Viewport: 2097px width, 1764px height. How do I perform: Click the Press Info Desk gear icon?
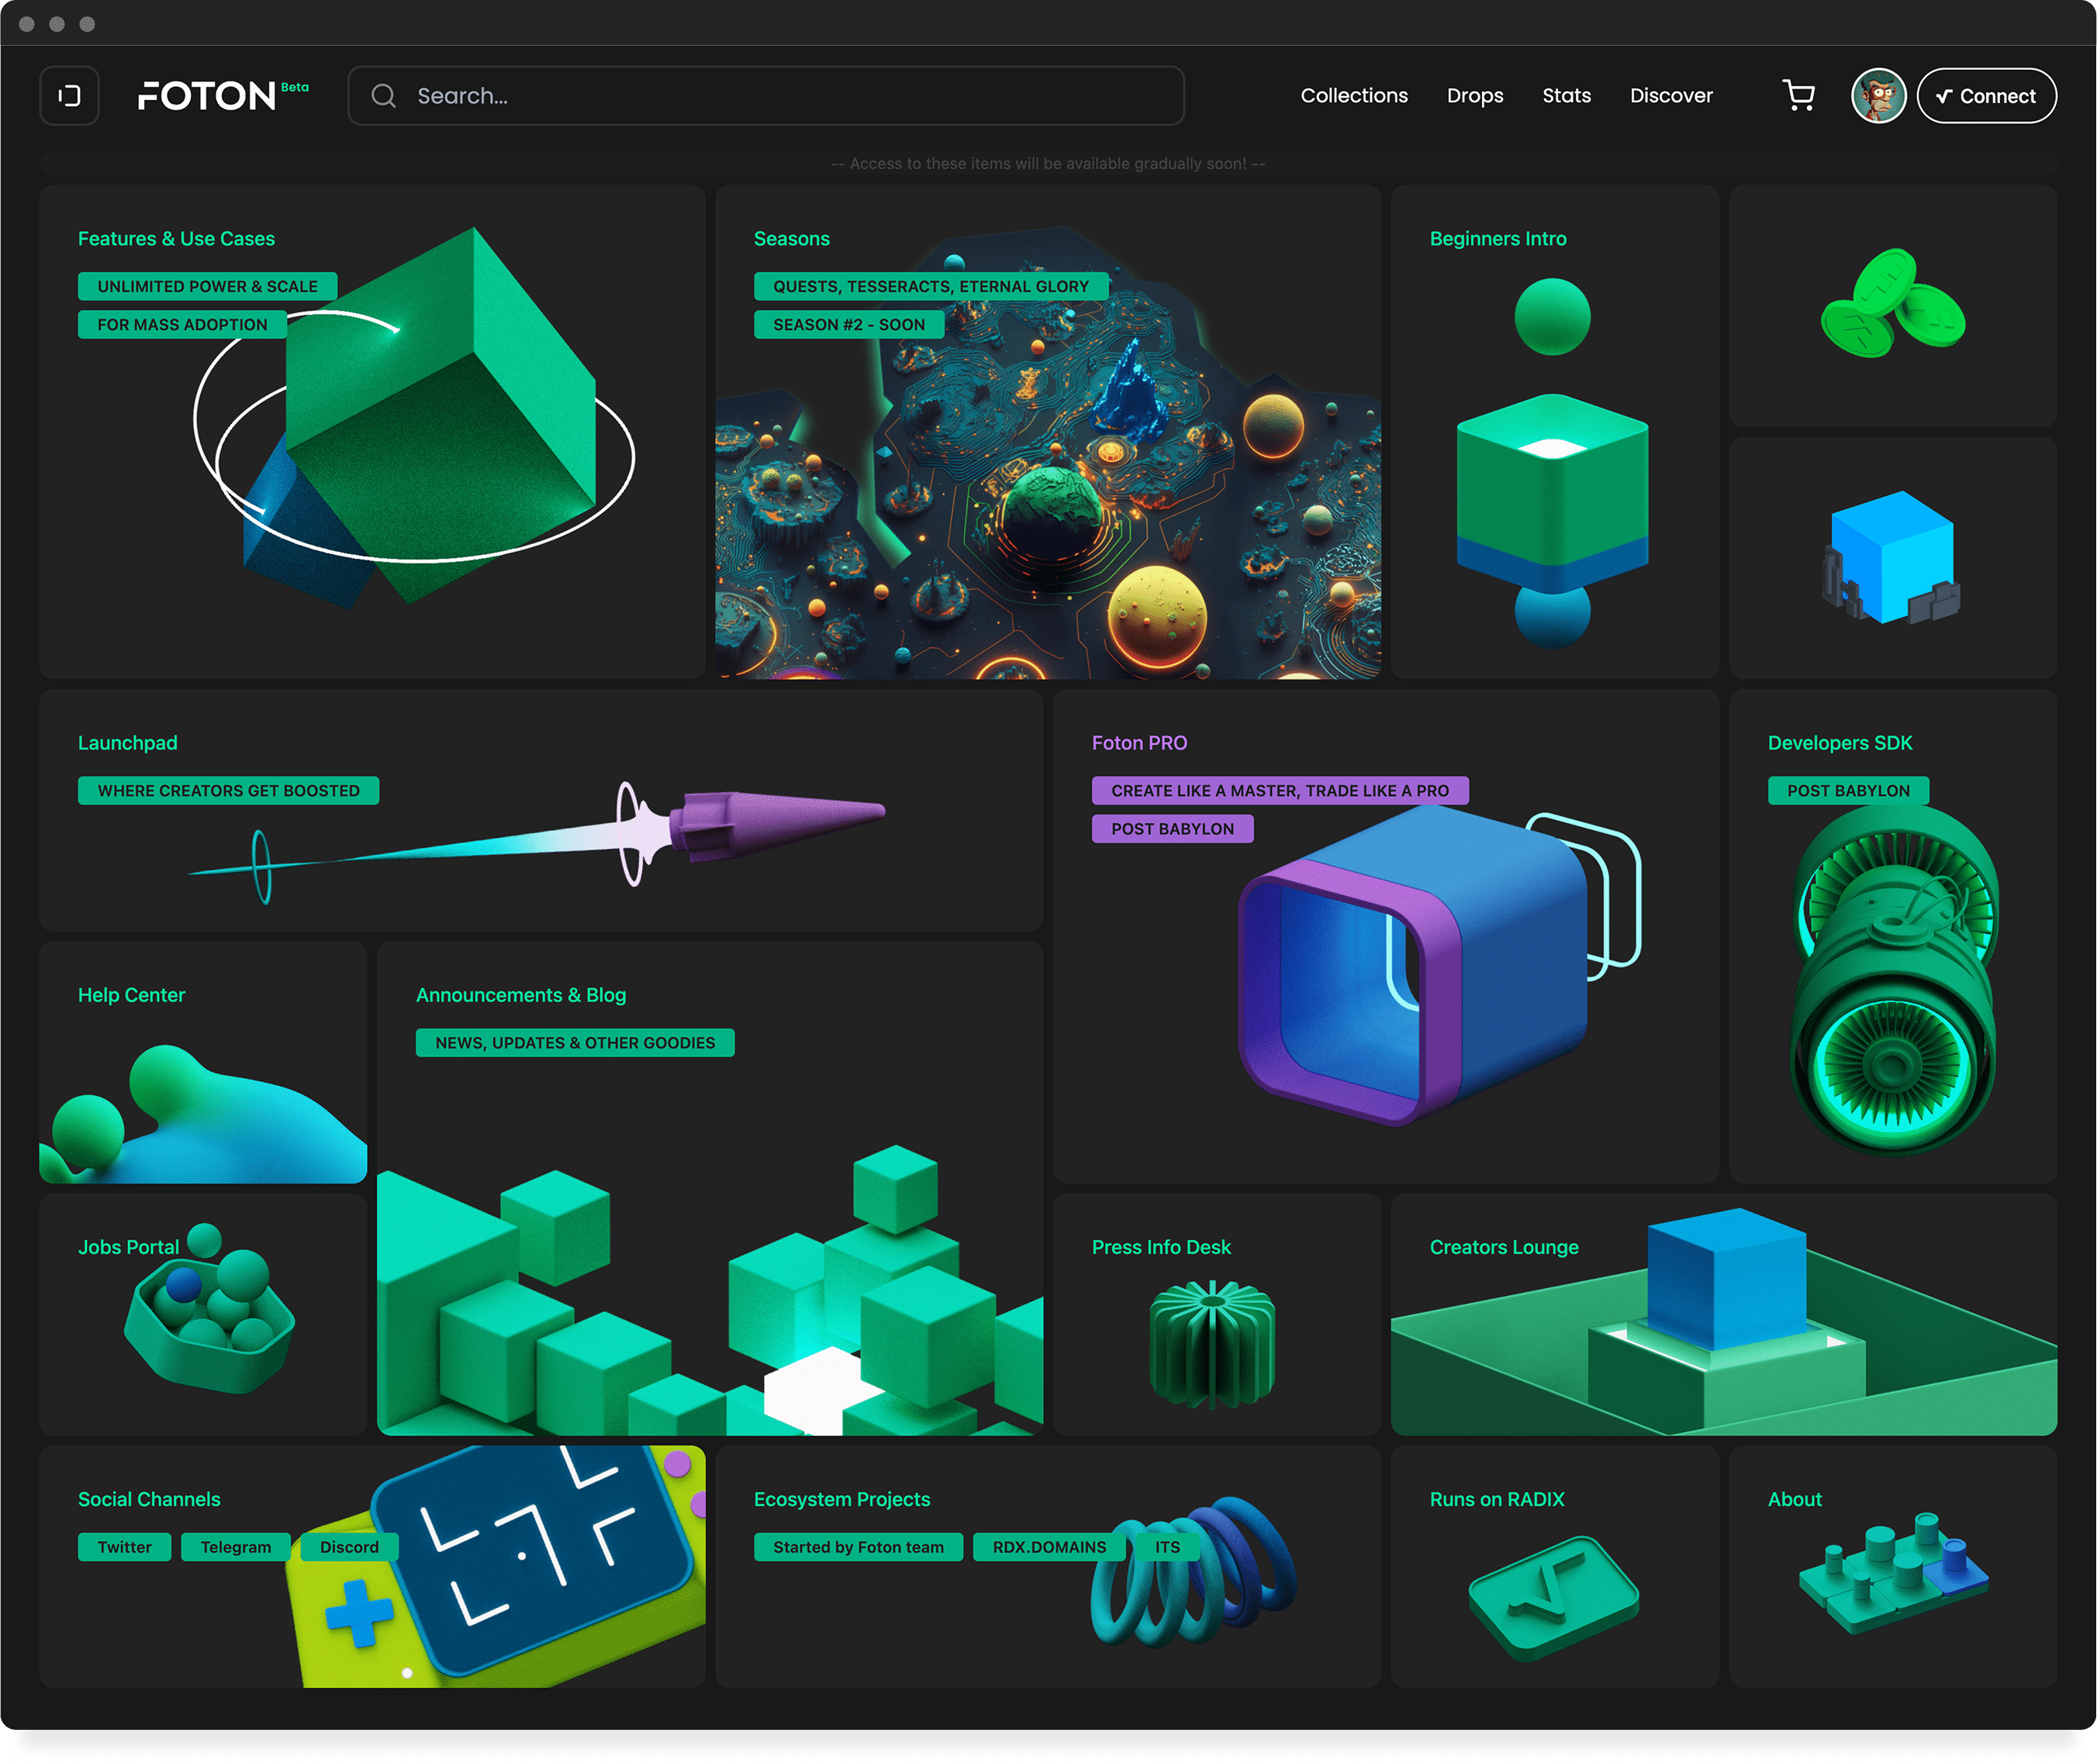pos(1213,1343)
